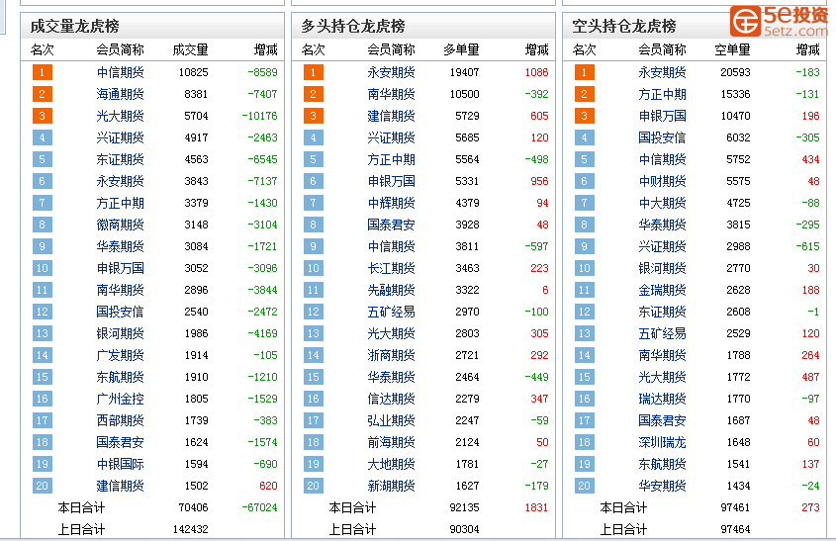Open 信达期货 in the 多头持仓龙虎榜 table
Viewport: 836px width, 541px height.
pyautogui.click(x=391, y=399)
